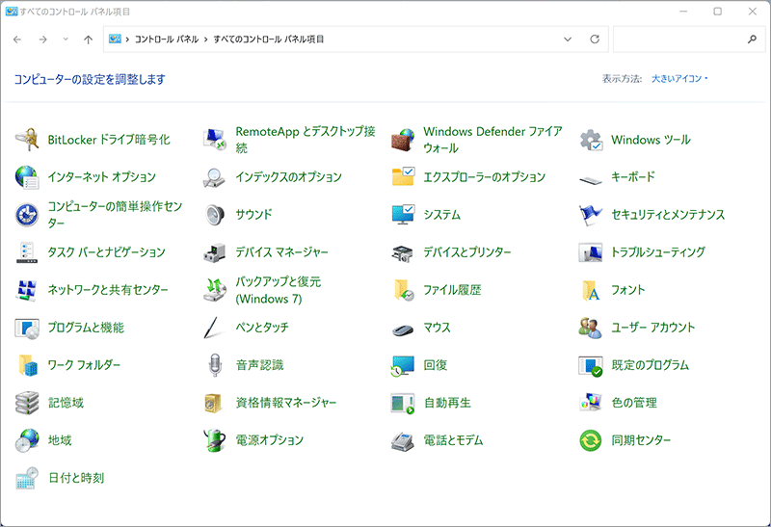
Task: Click the 色の管理 icon
Action: point(591,403)
